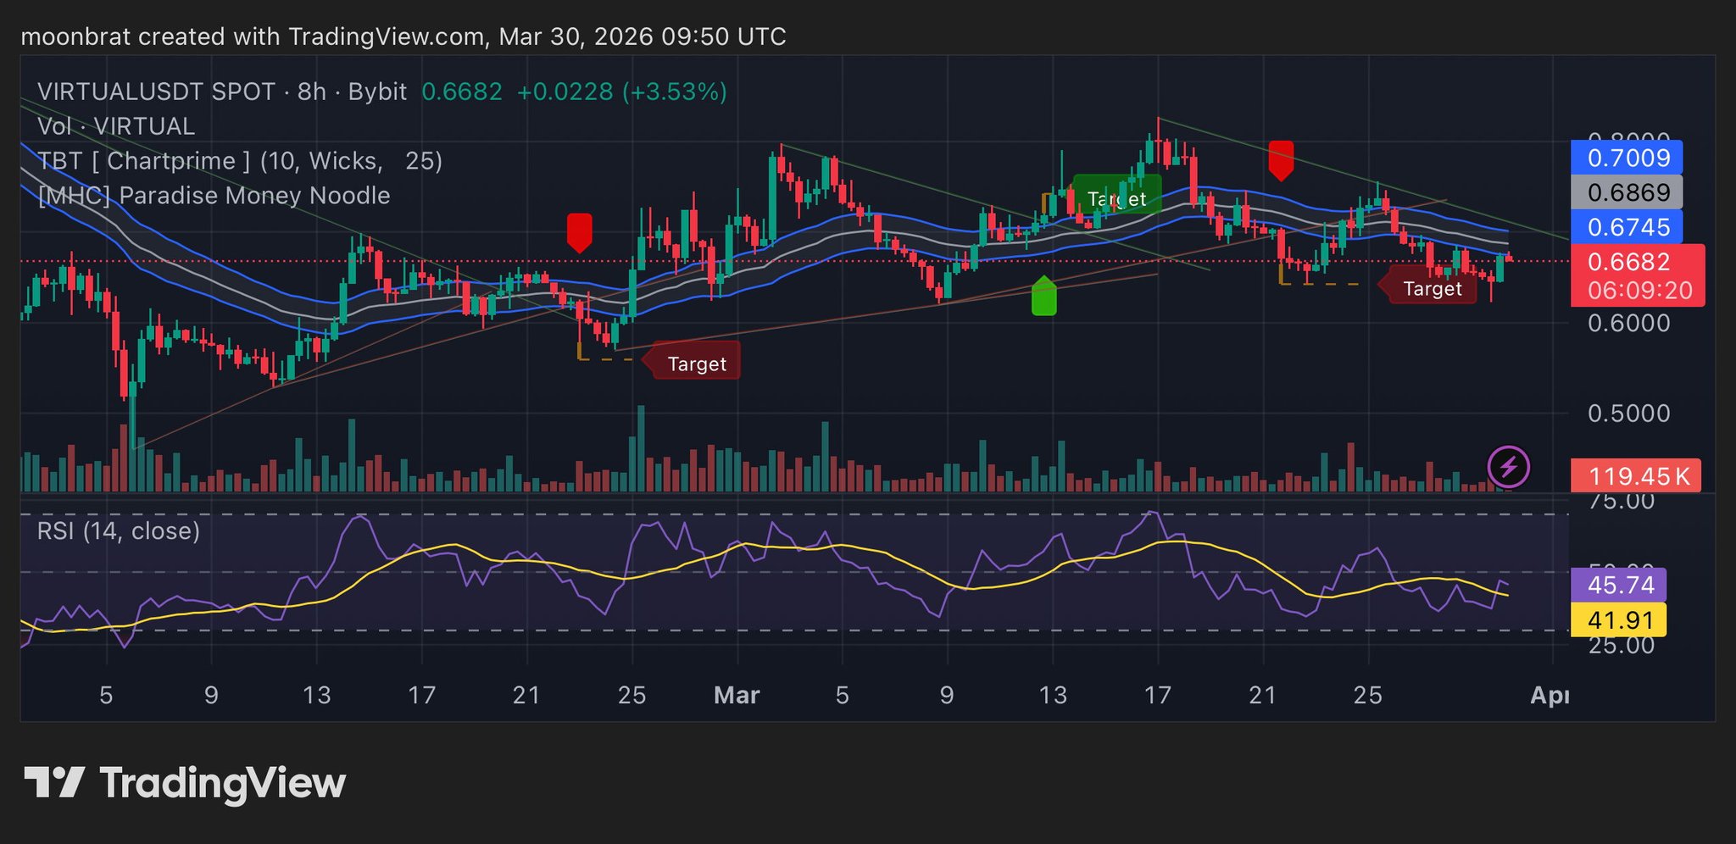The image size is (1736, 844).
Task: Click the 0.6869 gray price label
Action: (x=1627, y=192)
